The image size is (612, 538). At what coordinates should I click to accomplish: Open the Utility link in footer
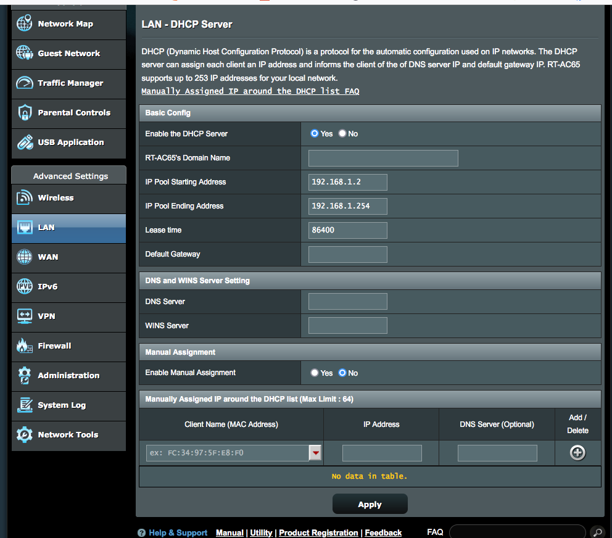[x=261, y=532]
